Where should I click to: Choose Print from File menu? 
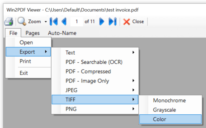point(28,61)
